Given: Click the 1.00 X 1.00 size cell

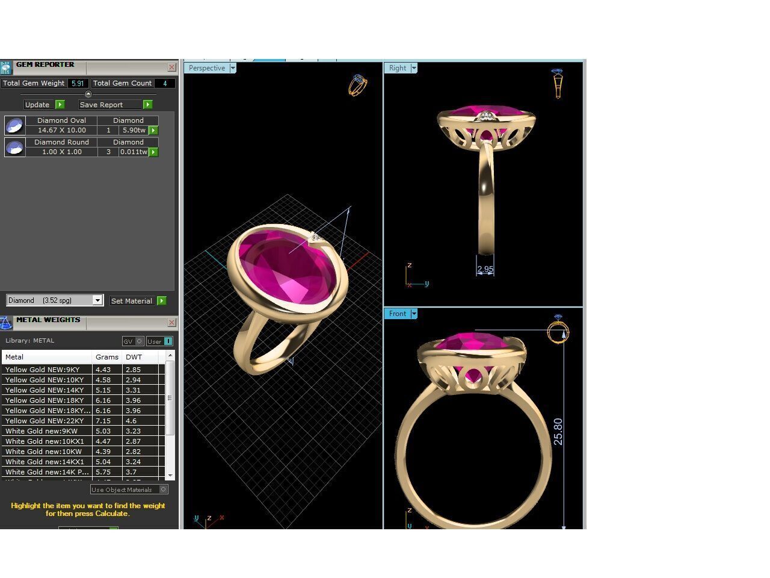Looking at the screenshot, I should click(61, 152).
